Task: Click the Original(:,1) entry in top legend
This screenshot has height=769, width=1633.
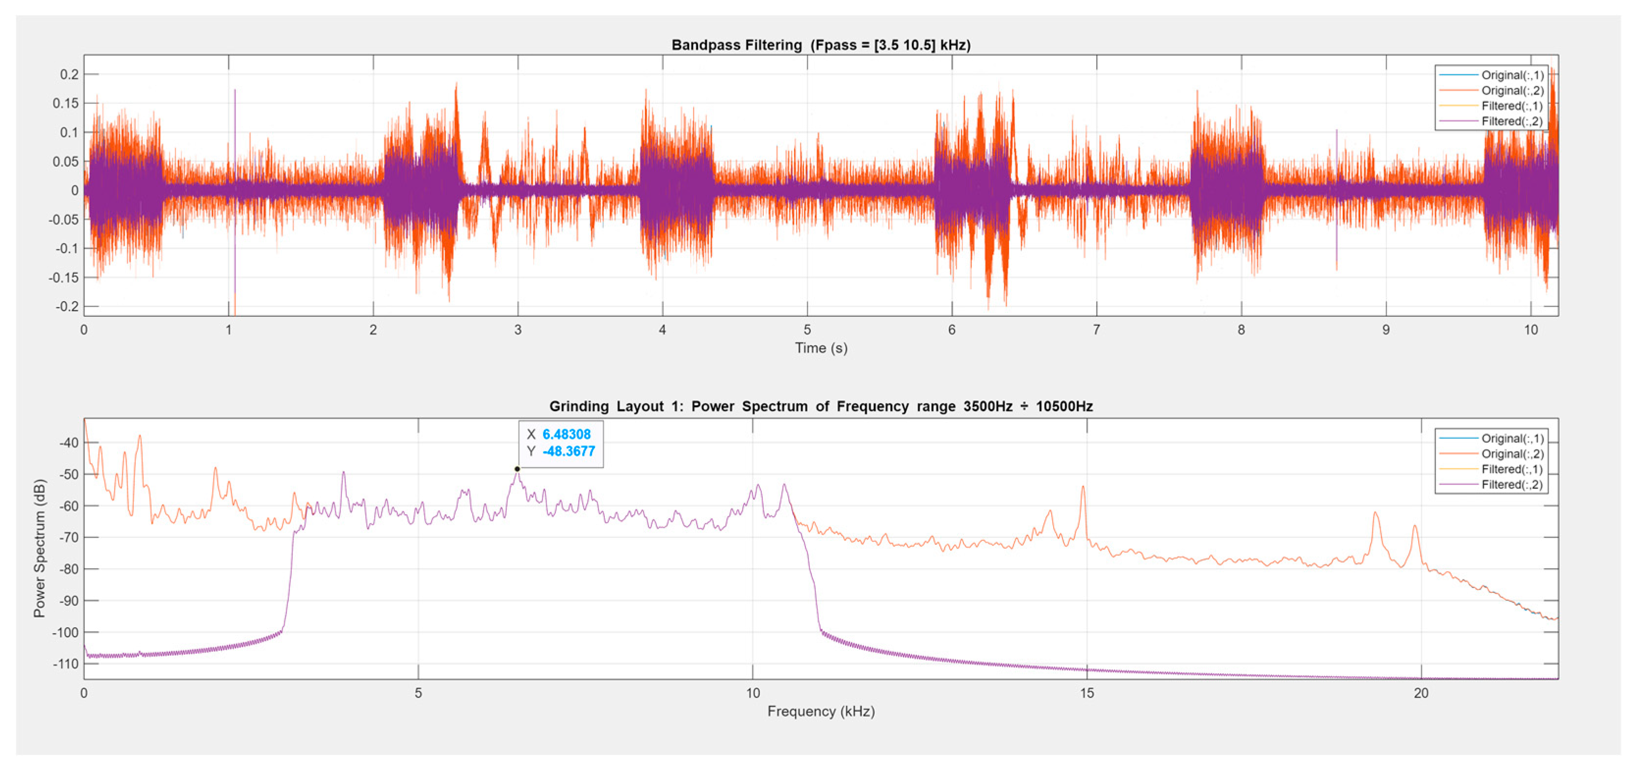Action: point(1511,76)
